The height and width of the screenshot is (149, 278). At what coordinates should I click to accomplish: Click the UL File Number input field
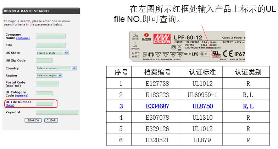pos(44,103)
